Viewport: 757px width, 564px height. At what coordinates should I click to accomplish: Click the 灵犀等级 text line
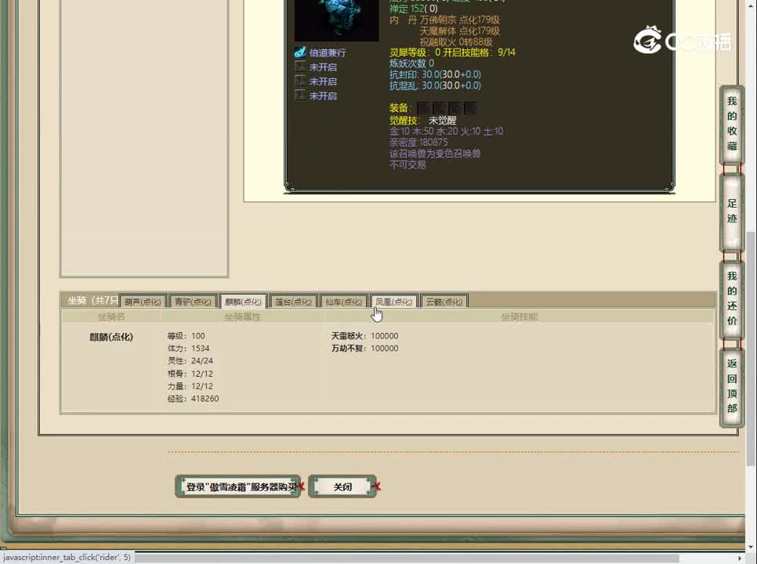(452, 52)
